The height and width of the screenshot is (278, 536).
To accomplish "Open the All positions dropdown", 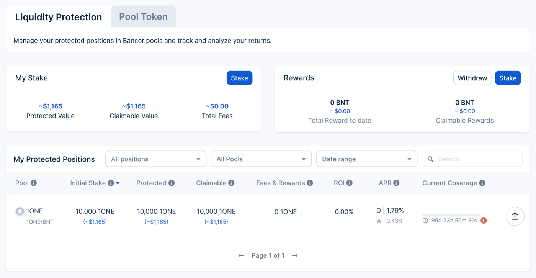I will click(156, 159).
